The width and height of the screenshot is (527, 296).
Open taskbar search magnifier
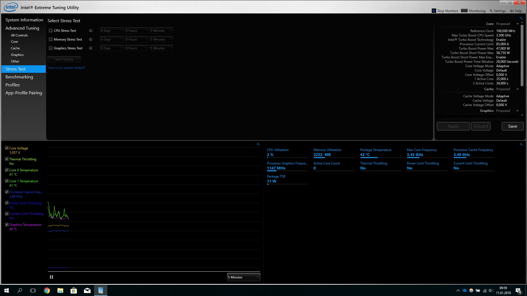point(20,291)
